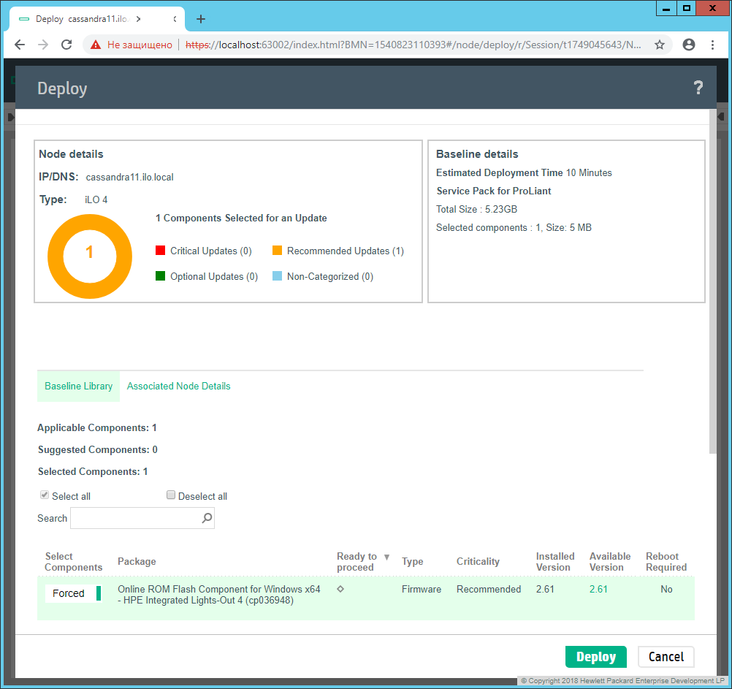Screen dimensions: 732x689
Task: Expand the left panel arrow below the header
Action: point(10,116)
